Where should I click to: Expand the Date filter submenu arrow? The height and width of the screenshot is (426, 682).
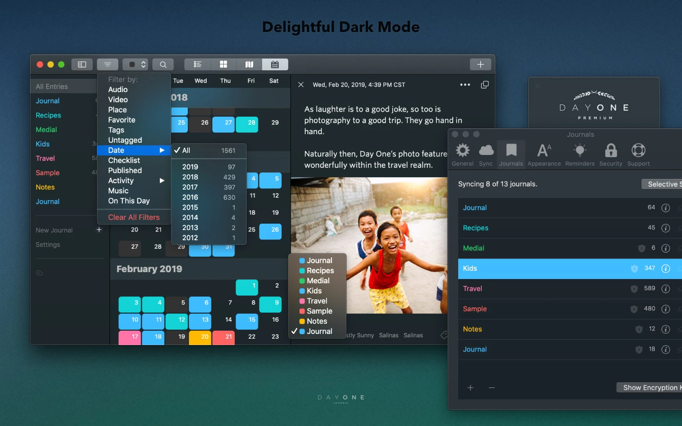pos(162,150)
